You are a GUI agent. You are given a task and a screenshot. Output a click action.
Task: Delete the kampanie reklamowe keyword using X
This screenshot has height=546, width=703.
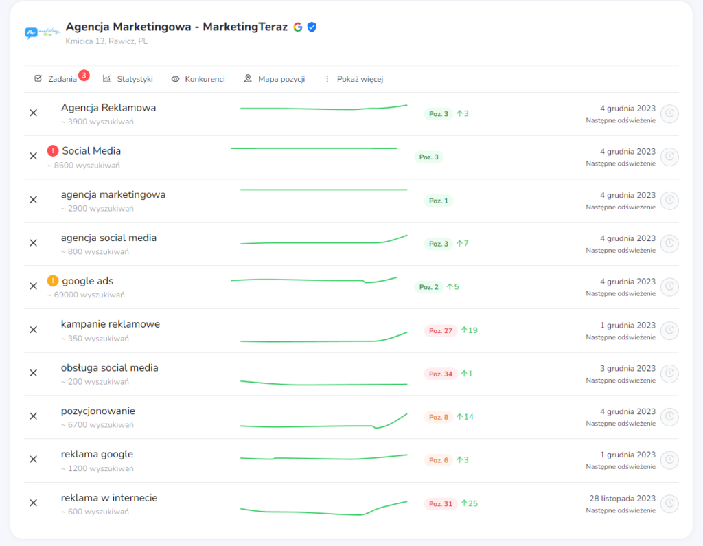click(33, 330)
